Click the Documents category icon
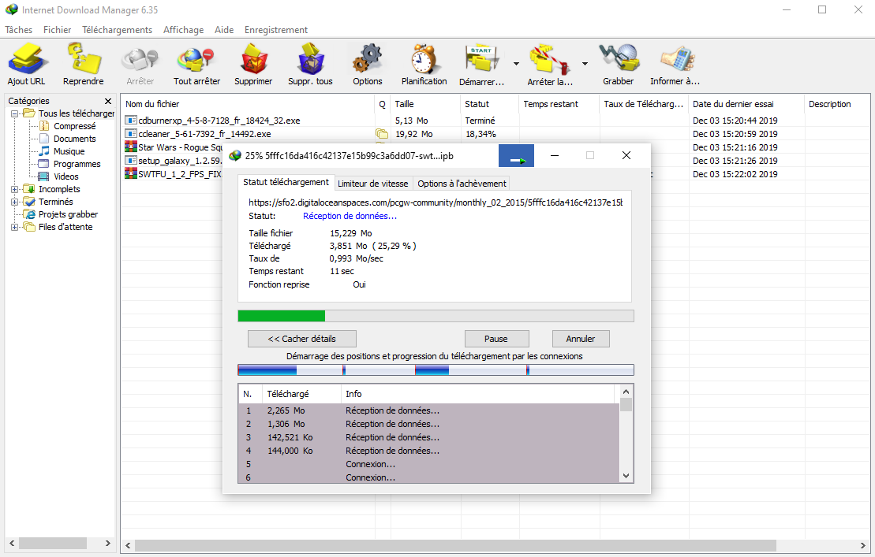The image size is (875, 557). 44,139
